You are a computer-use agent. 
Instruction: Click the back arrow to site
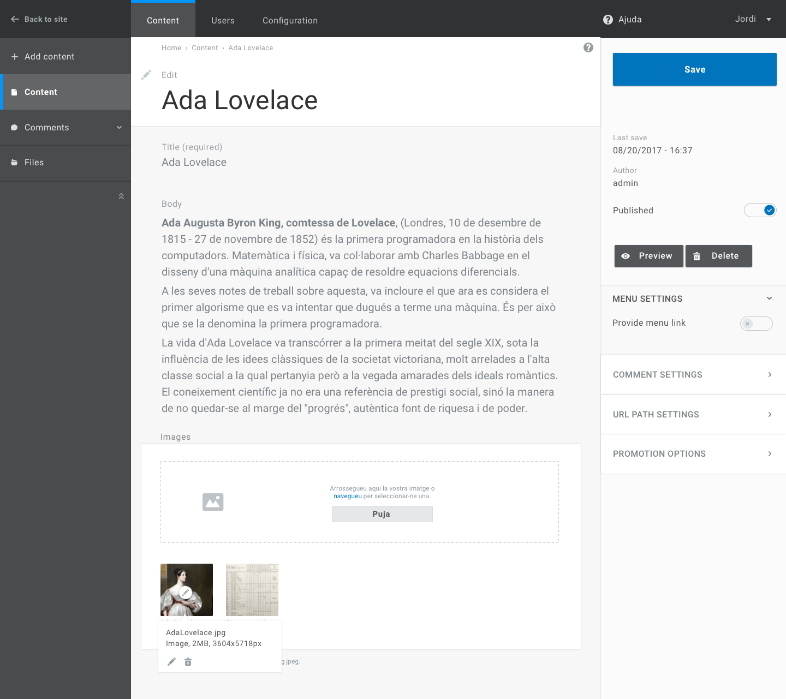click(13, 19)
